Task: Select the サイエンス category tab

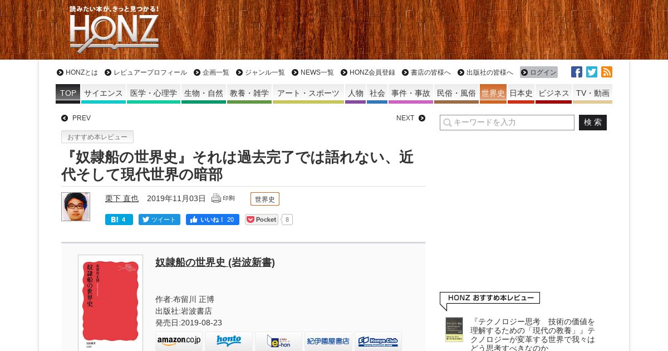Action: click(x=104, y=94)
